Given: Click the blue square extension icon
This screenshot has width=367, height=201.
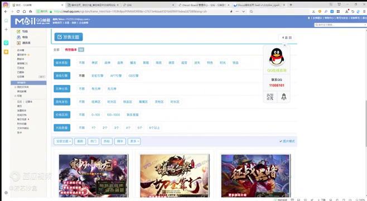Looking at the screenshot, I should coord(332,11).
